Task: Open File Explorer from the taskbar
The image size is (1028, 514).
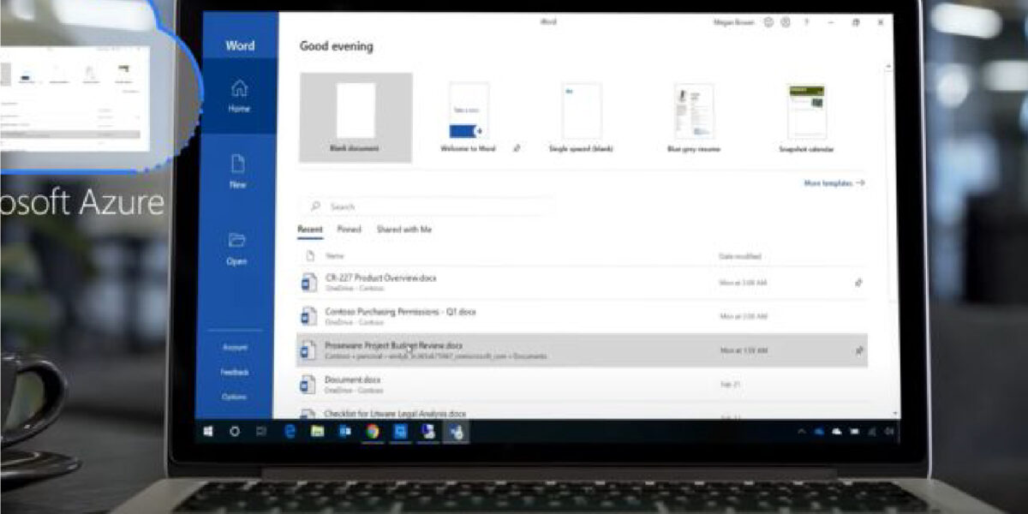Action: (x=317, y=432)
